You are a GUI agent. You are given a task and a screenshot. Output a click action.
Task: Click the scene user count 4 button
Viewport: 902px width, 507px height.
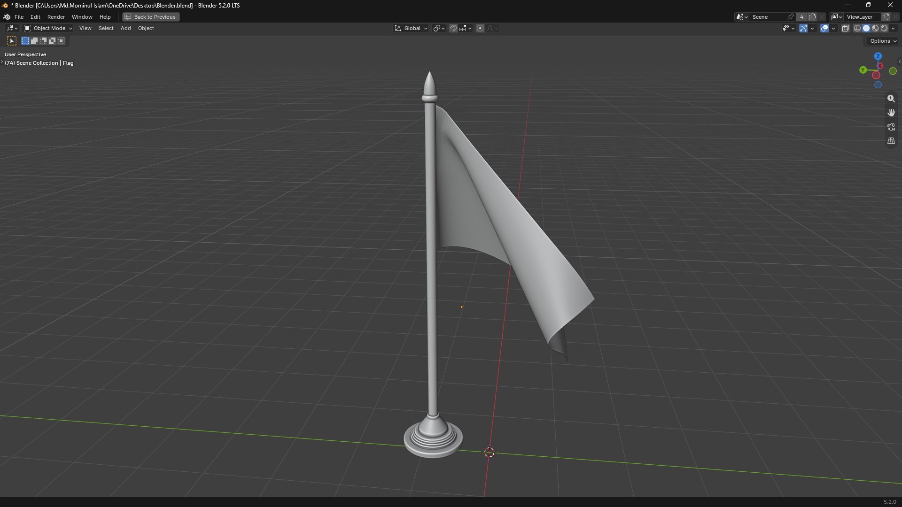(801, 17)
